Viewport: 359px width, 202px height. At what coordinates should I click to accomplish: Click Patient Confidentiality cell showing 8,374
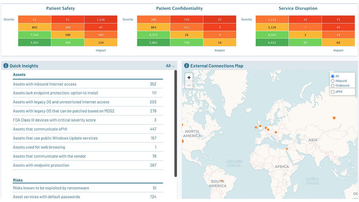pyautogui.click(x=153, y=35)
